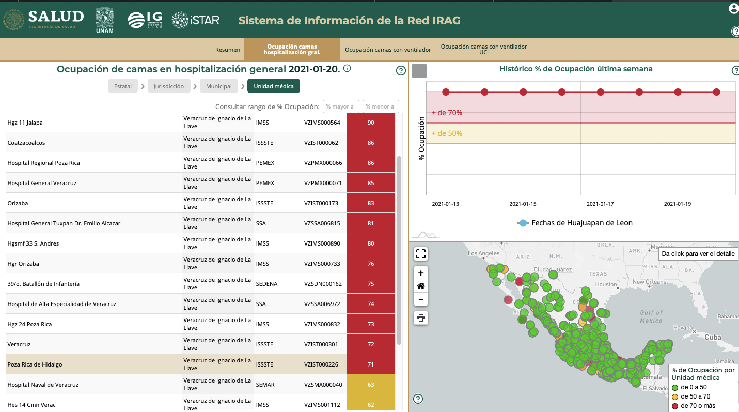Click the chart data point for 2021-01-13
The width and height of the screenshot is (739, 412).
(x=446, y=92)
